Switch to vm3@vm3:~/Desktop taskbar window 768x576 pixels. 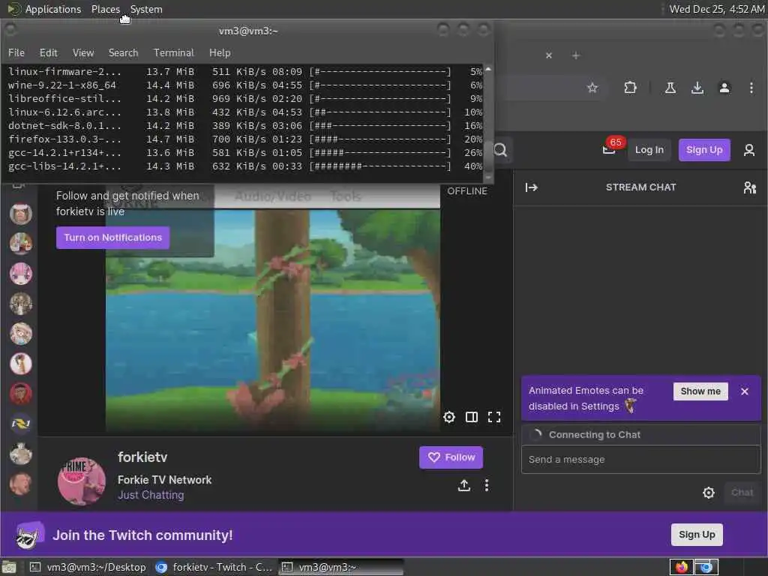pyautogui.click(x=88, y=567)
